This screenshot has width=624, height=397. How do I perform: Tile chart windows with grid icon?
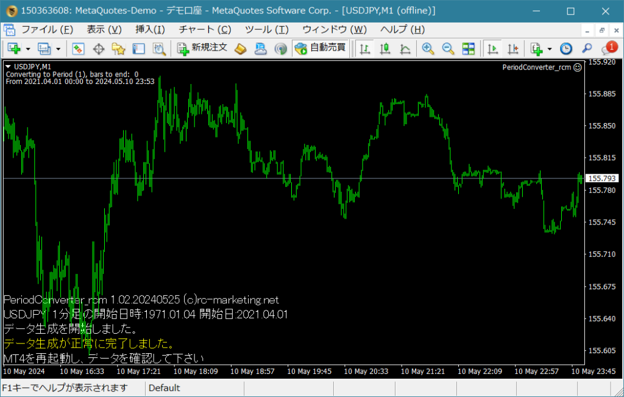(468, 49)
